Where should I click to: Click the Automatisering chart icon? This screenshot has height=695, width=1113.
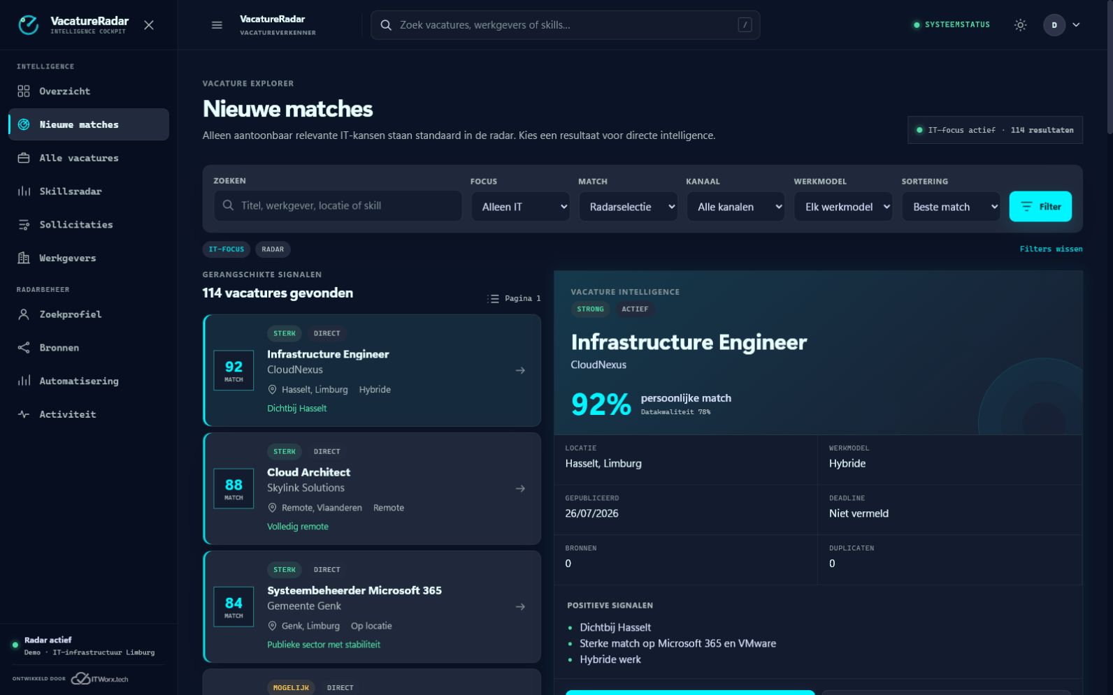tap(24, 381)
